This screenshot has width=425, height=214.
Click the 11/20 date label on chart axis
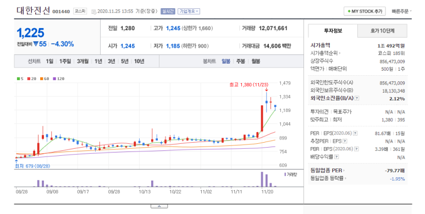click(267, 192)
